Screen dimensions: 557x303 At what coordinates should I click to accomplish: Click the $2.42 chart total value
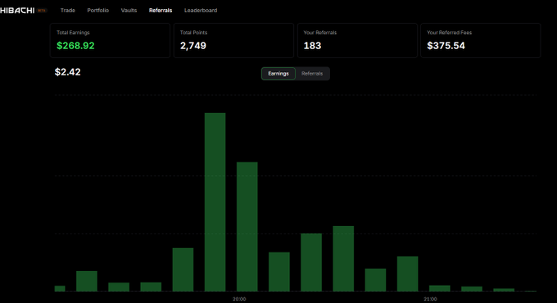tap(67, 72)
